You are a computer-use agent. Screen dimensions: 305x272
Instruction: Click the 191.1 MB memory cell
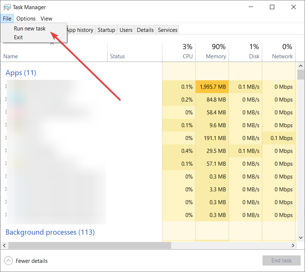coord(212,138)
